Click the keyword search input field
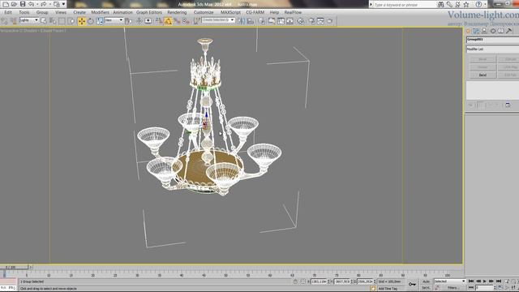The height and width of the screenshot is (292, 519). click(404, 5)
